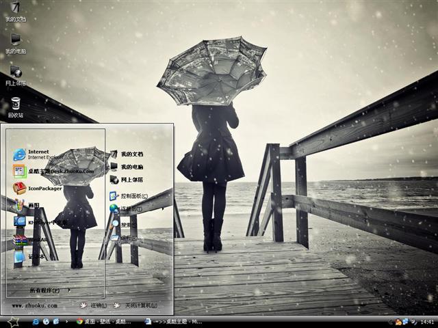Open WinRAR from the start menu
The image size is (438, 328).
click(x=30, y=240)
